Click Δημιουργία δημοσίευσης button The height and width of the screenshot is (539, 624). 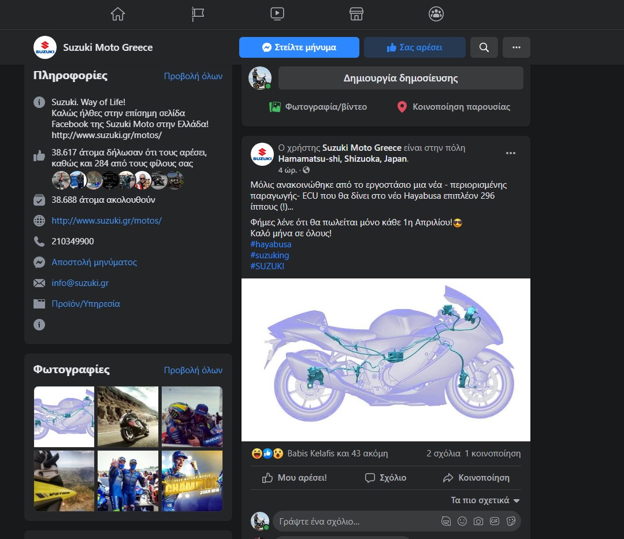401,78
